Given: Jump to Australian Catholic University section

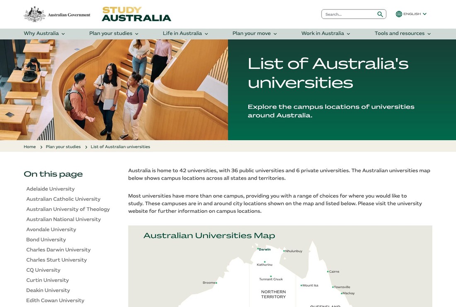Looking at the screenshot, I should [x=63, y=199].
